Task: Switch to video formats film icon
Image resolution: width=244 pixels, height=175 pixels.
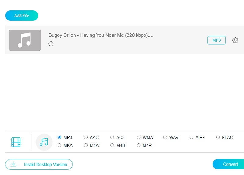Action: [x=16, y=142]
